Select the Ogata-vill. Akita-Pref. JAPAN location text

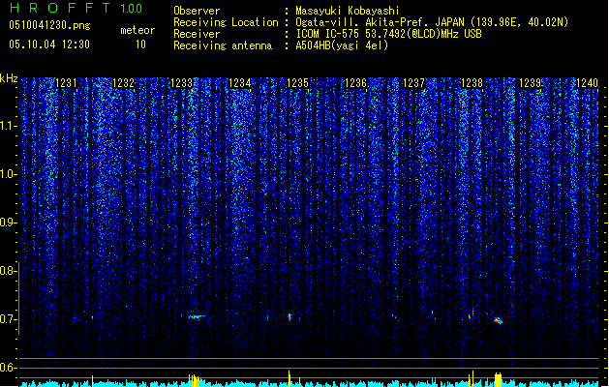(432, 22)
